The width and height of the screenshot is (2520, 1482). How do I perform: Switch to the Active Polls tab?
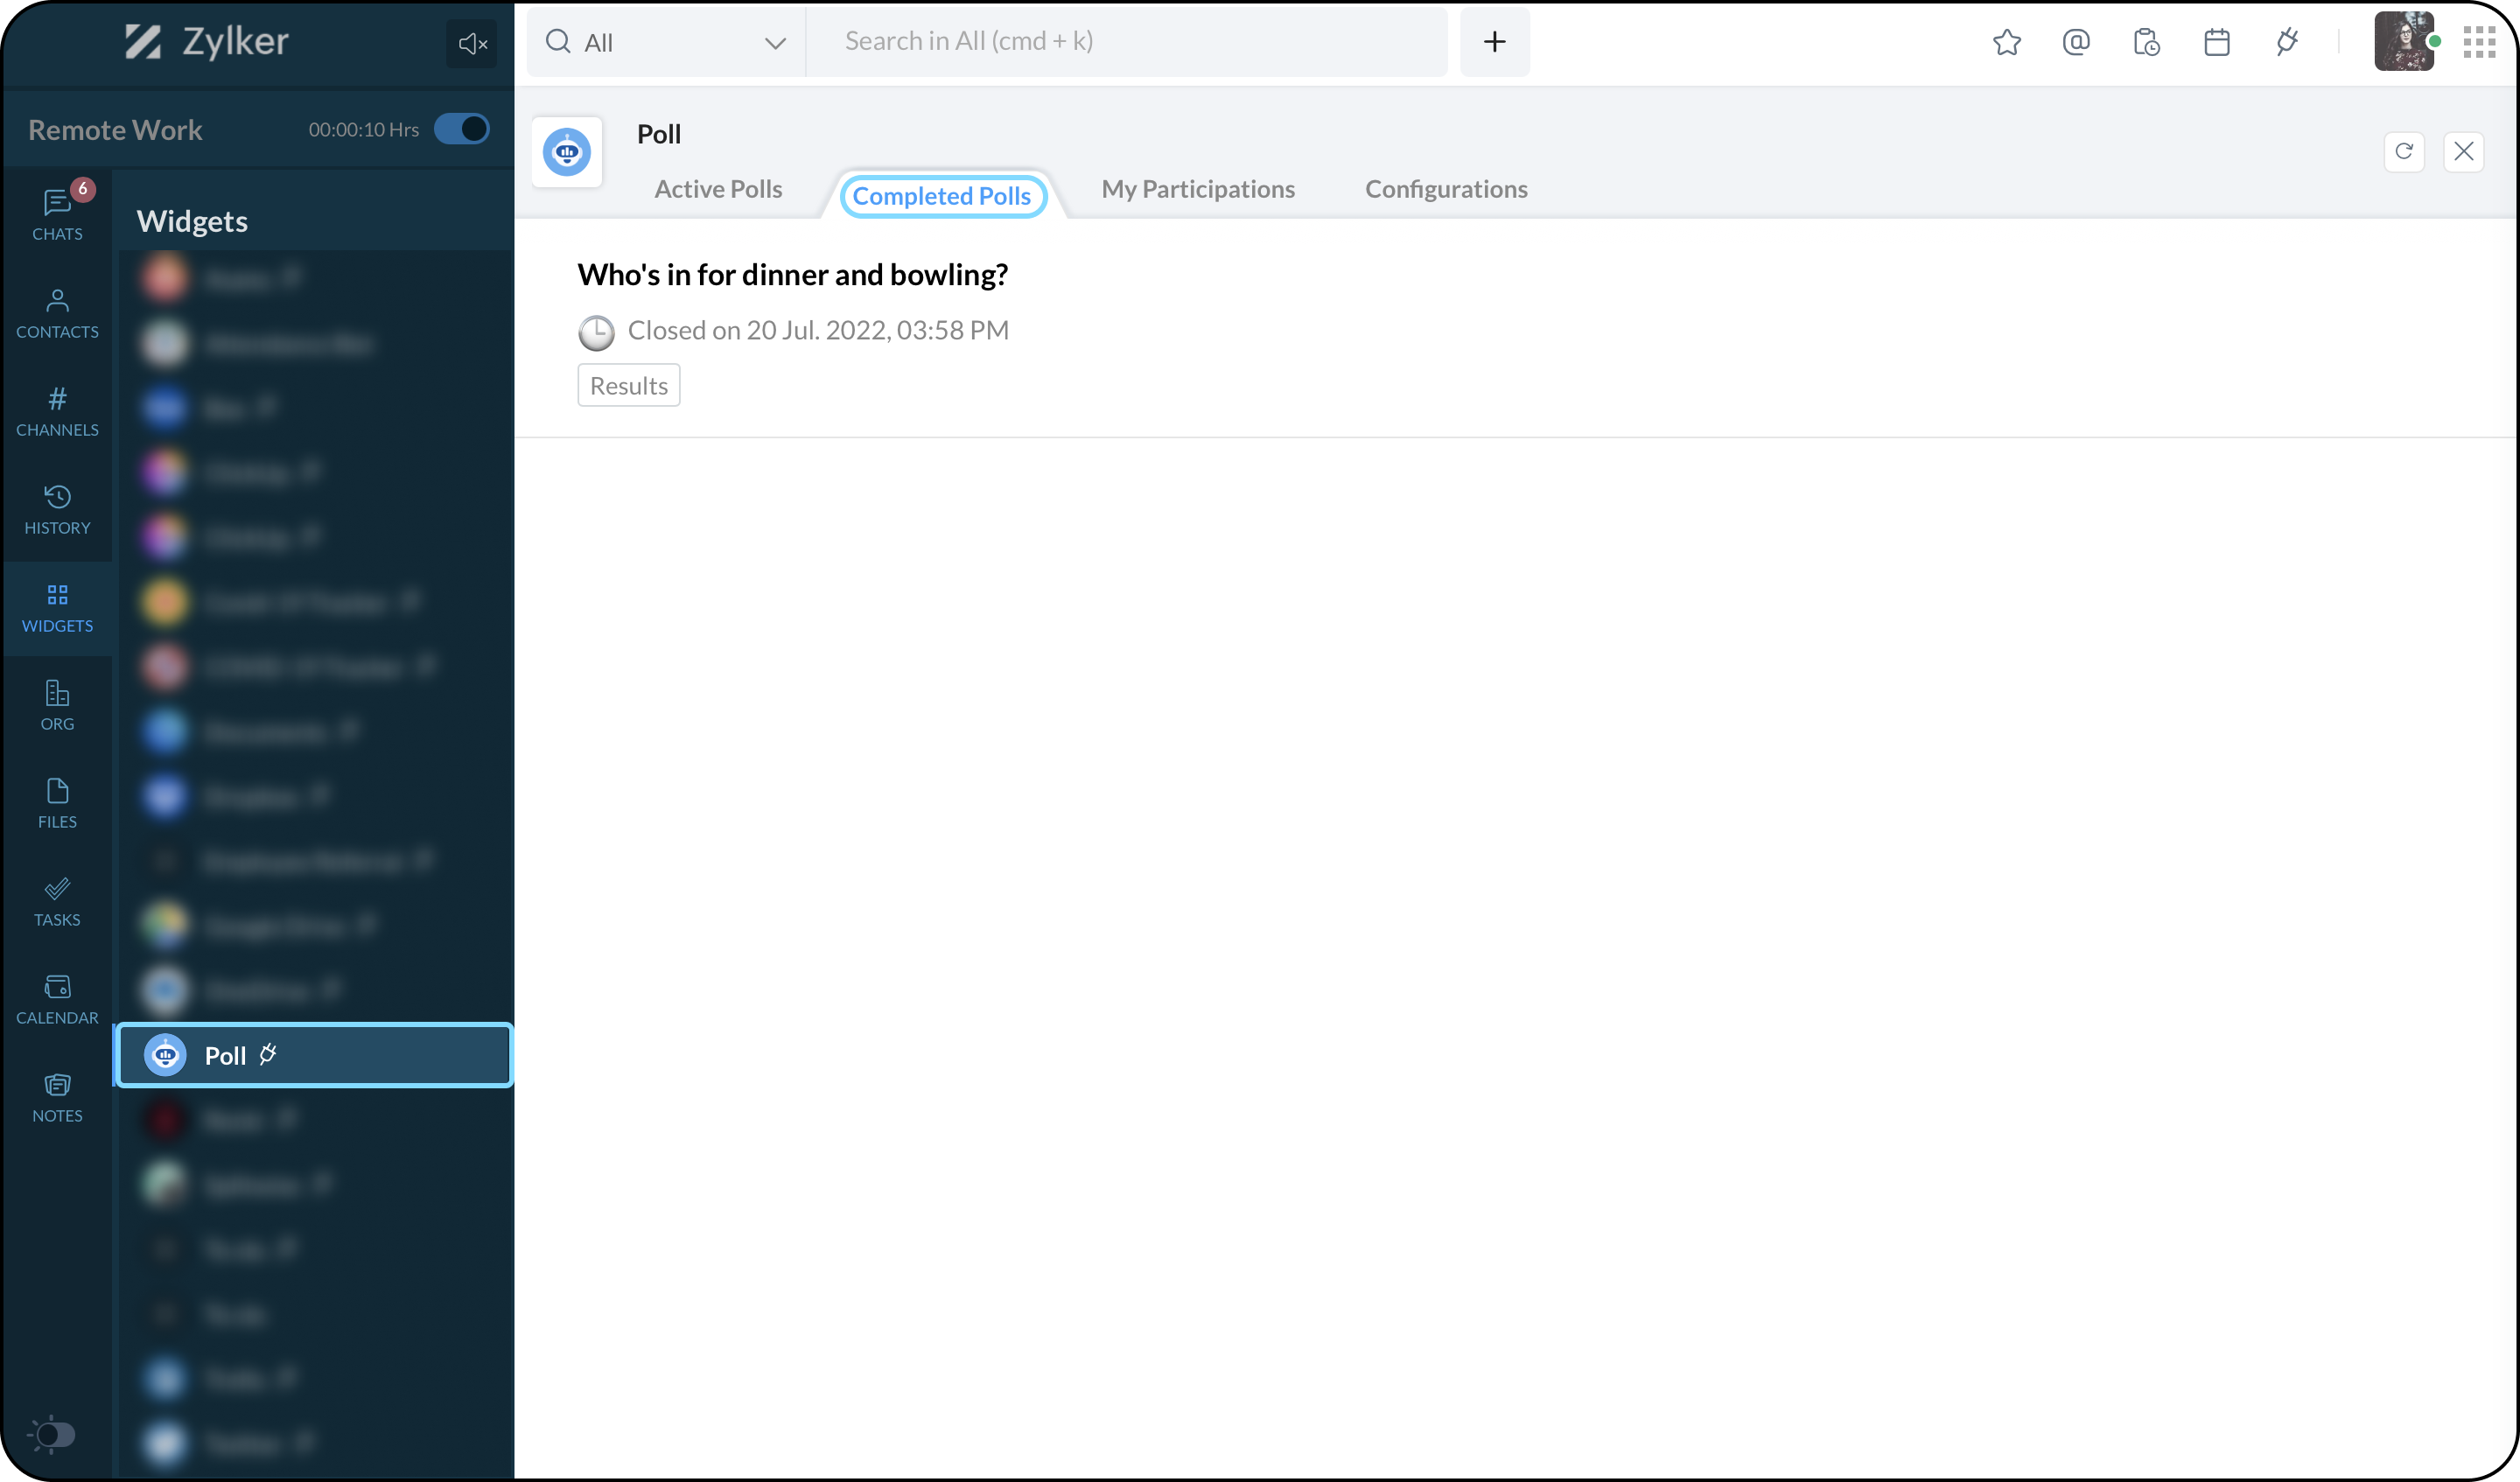(x=718, y=189)
